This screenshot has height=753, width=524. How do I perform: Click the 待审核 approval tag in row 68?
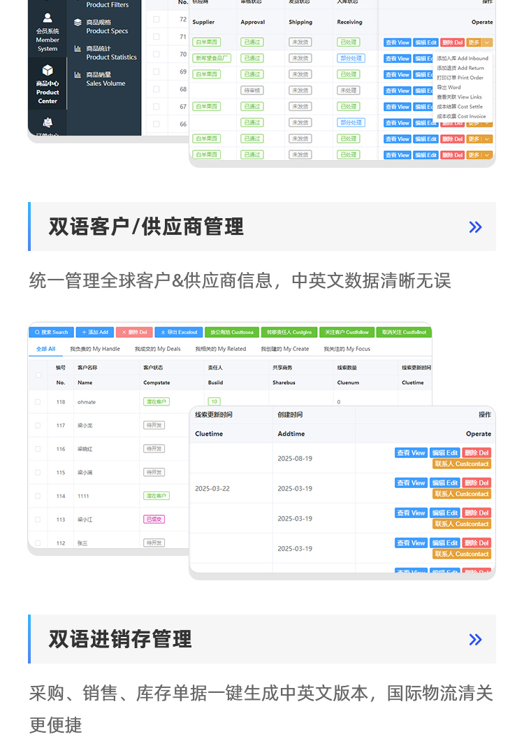click(x=252, y=90)
